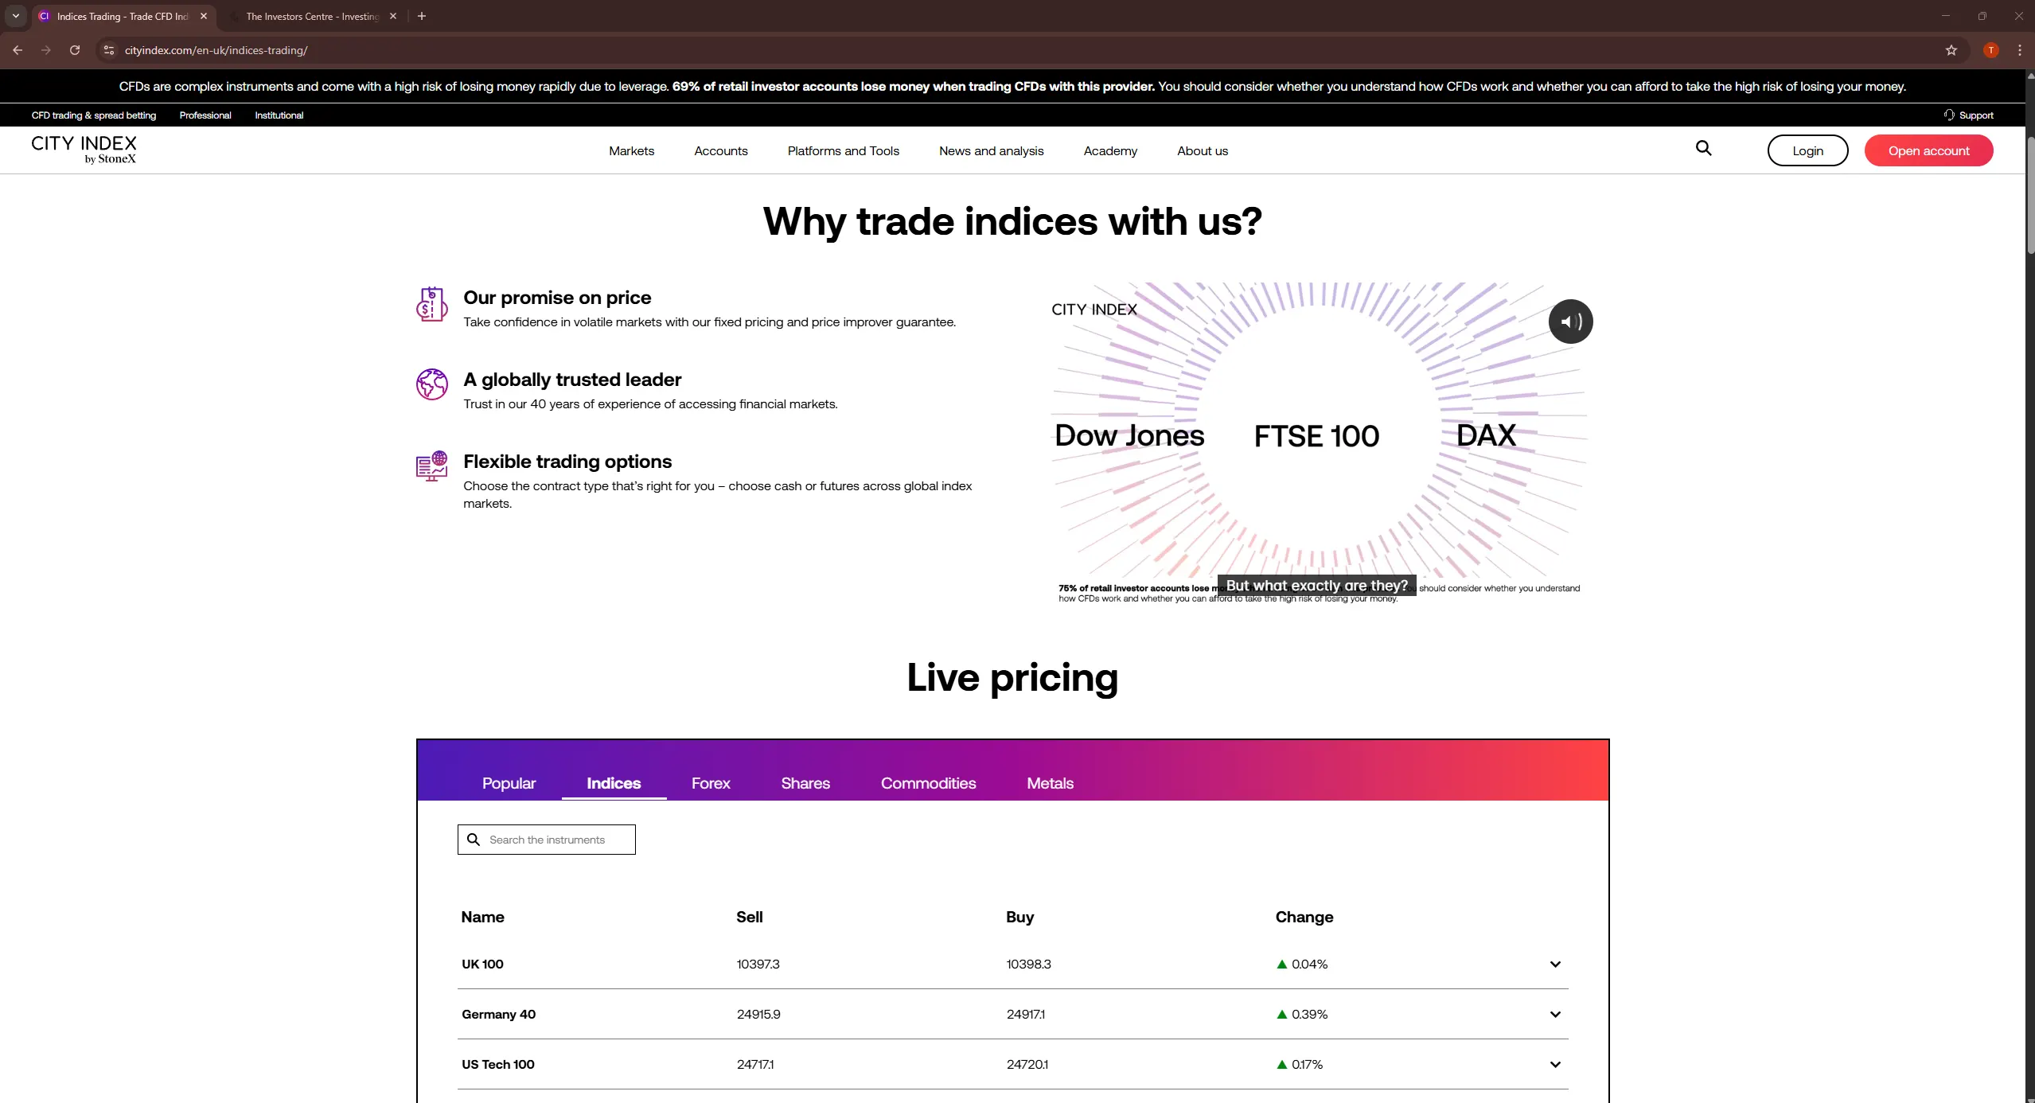Switch to the Forex pricing tab

(710, 783)
